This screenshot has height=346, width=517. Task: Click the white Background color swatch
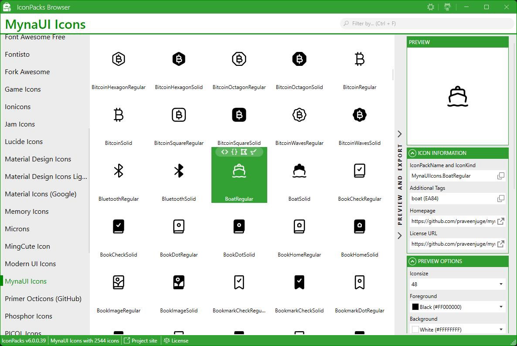pyautogui.click(x=415, y=329)
